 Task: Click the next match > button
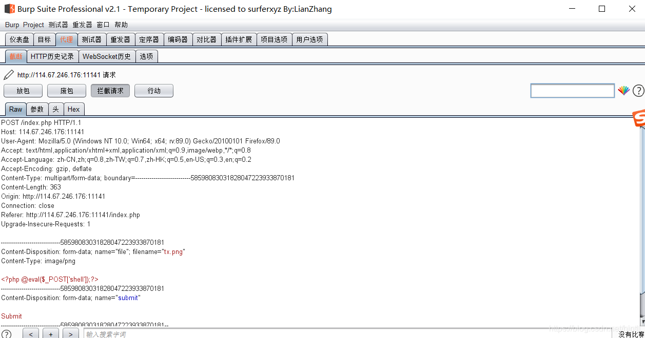tap(70, 334)
